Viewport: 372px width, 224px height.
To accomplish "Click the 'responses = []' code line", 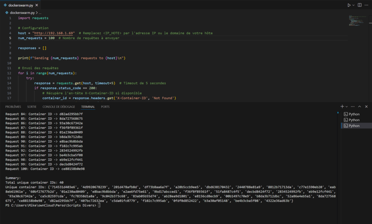I will coord(32,48).
